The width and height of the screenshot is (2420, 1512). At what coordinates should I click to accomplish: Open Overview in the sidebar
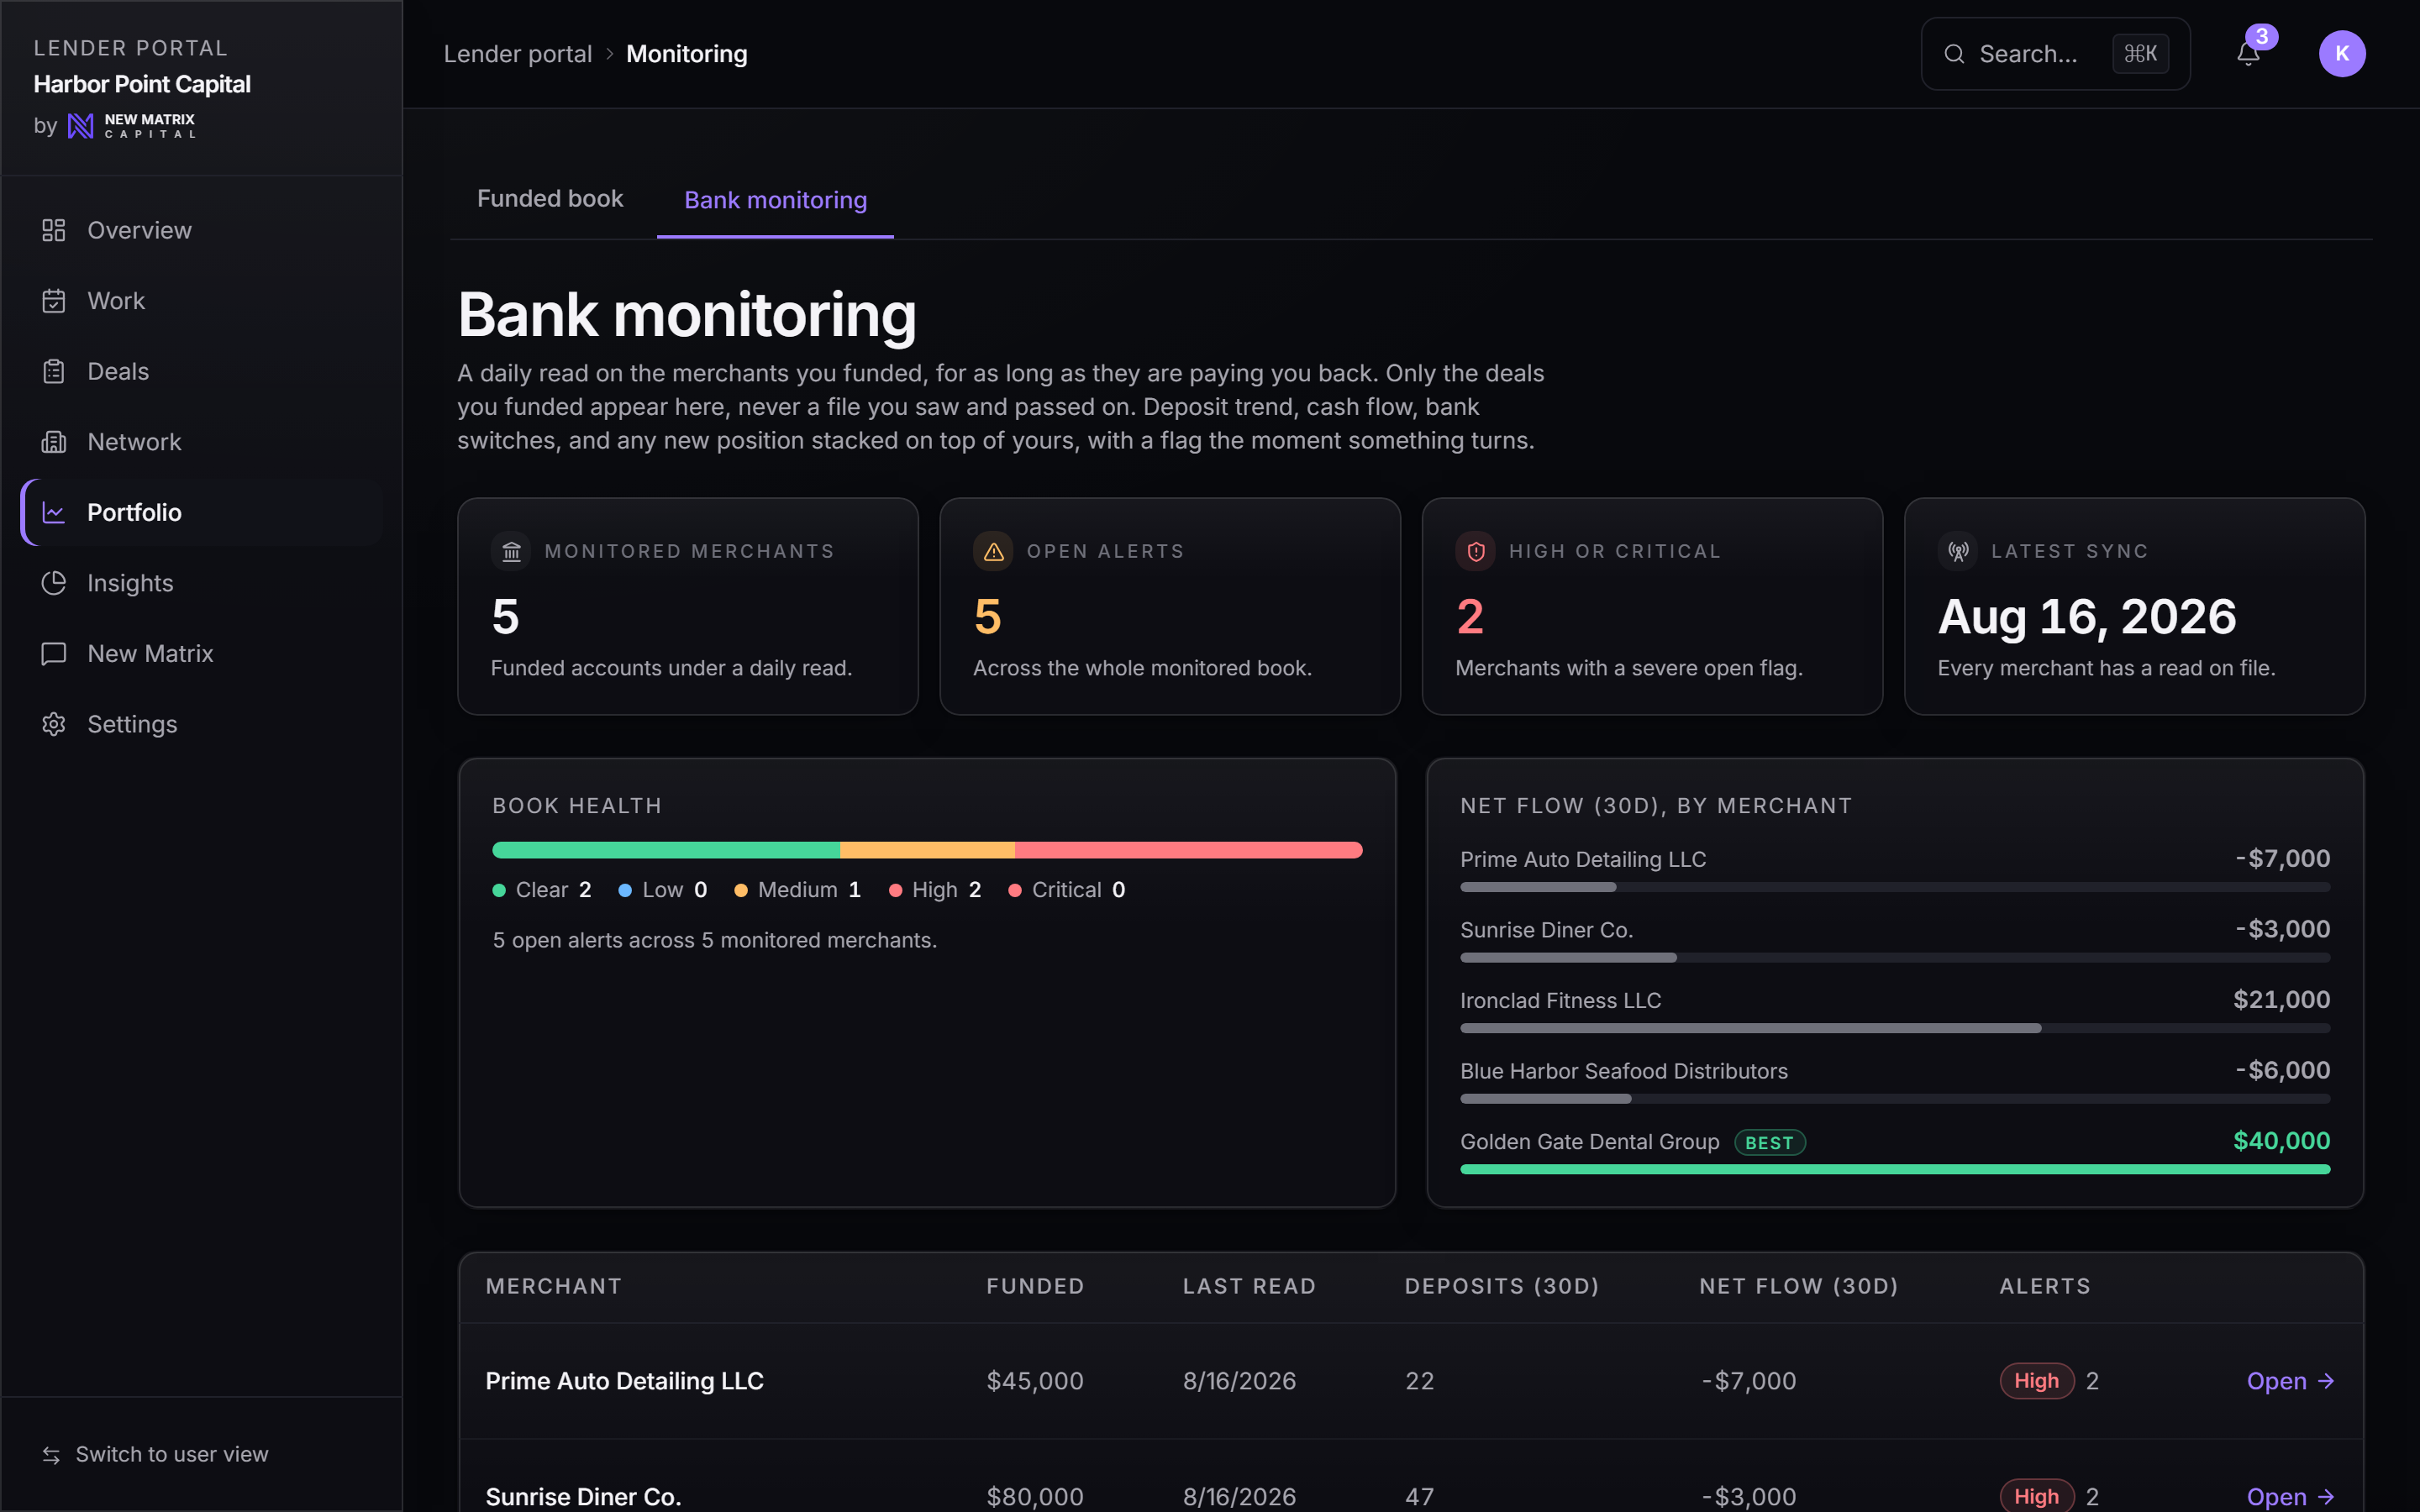pyautogui.click(x=201, y=231)
